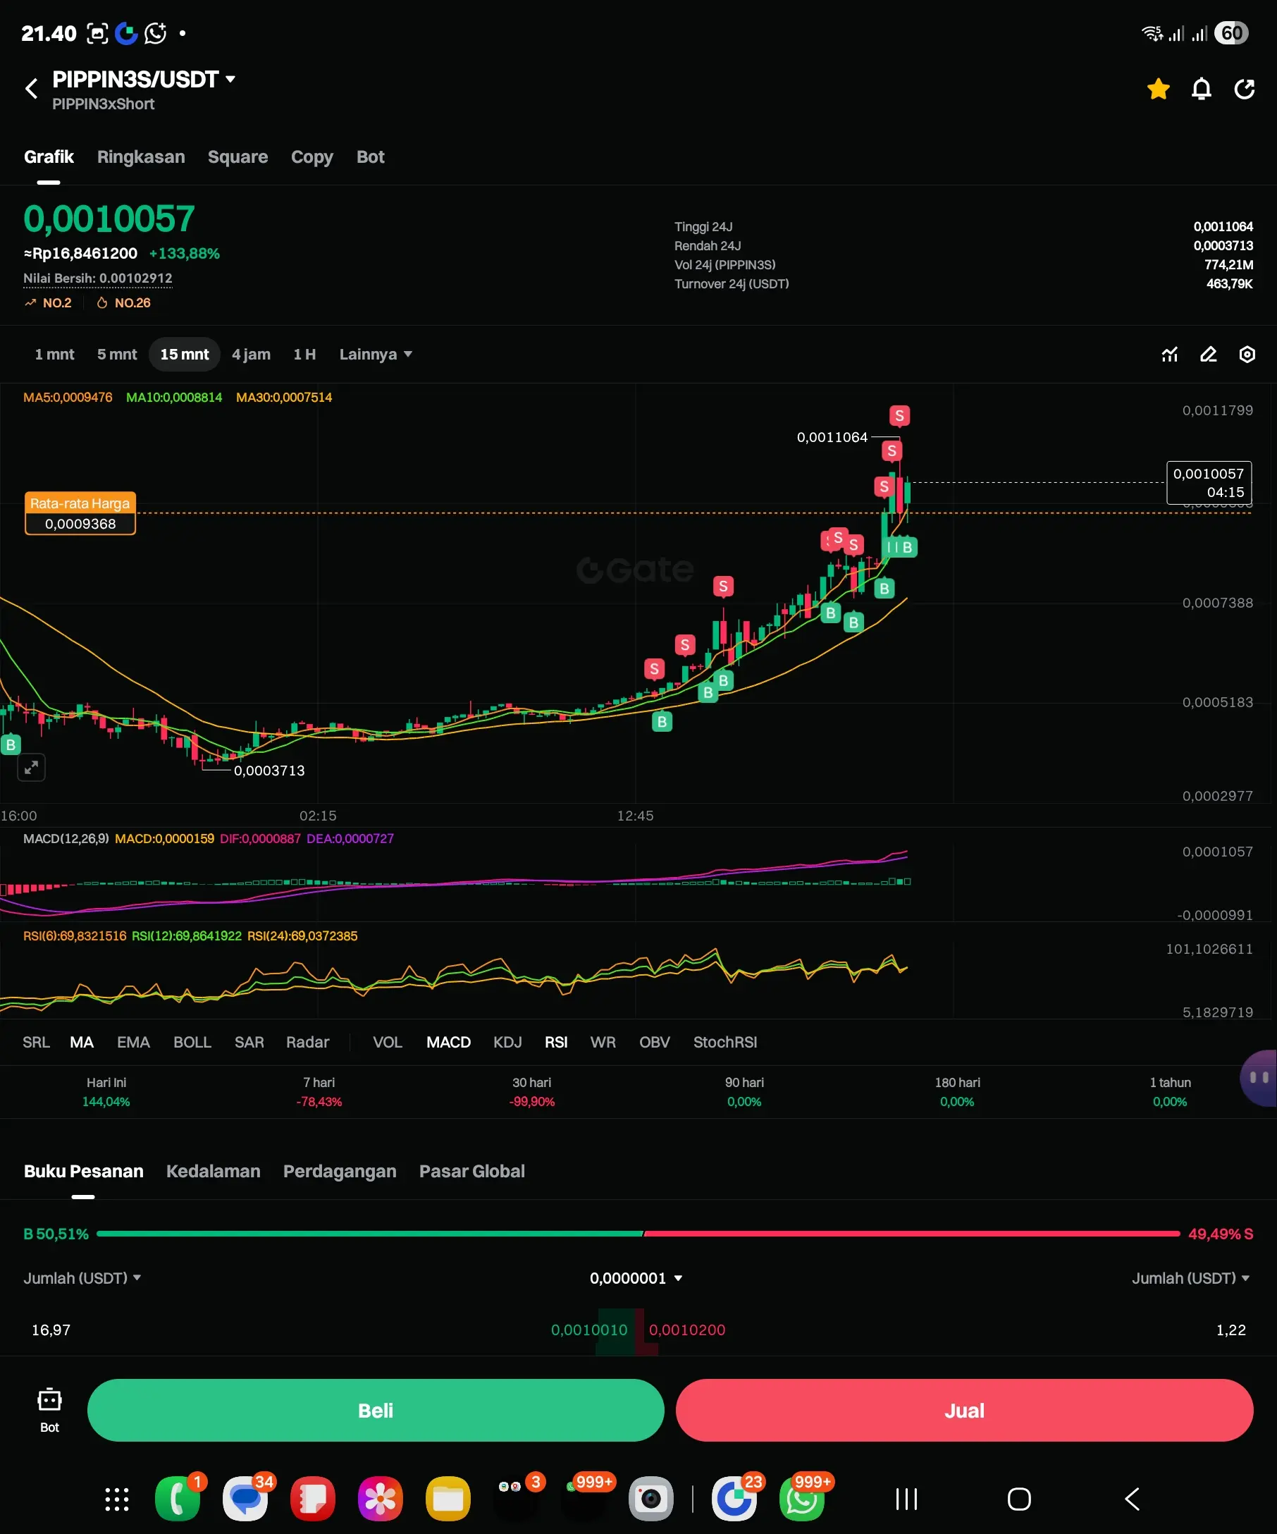
Task: Enable the SAR indicator
Action: pos(249,1043)
